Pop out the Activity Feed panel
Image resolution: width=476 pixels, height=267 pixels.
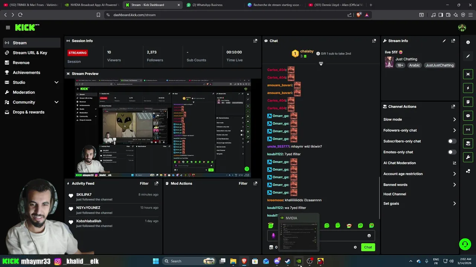156,184
